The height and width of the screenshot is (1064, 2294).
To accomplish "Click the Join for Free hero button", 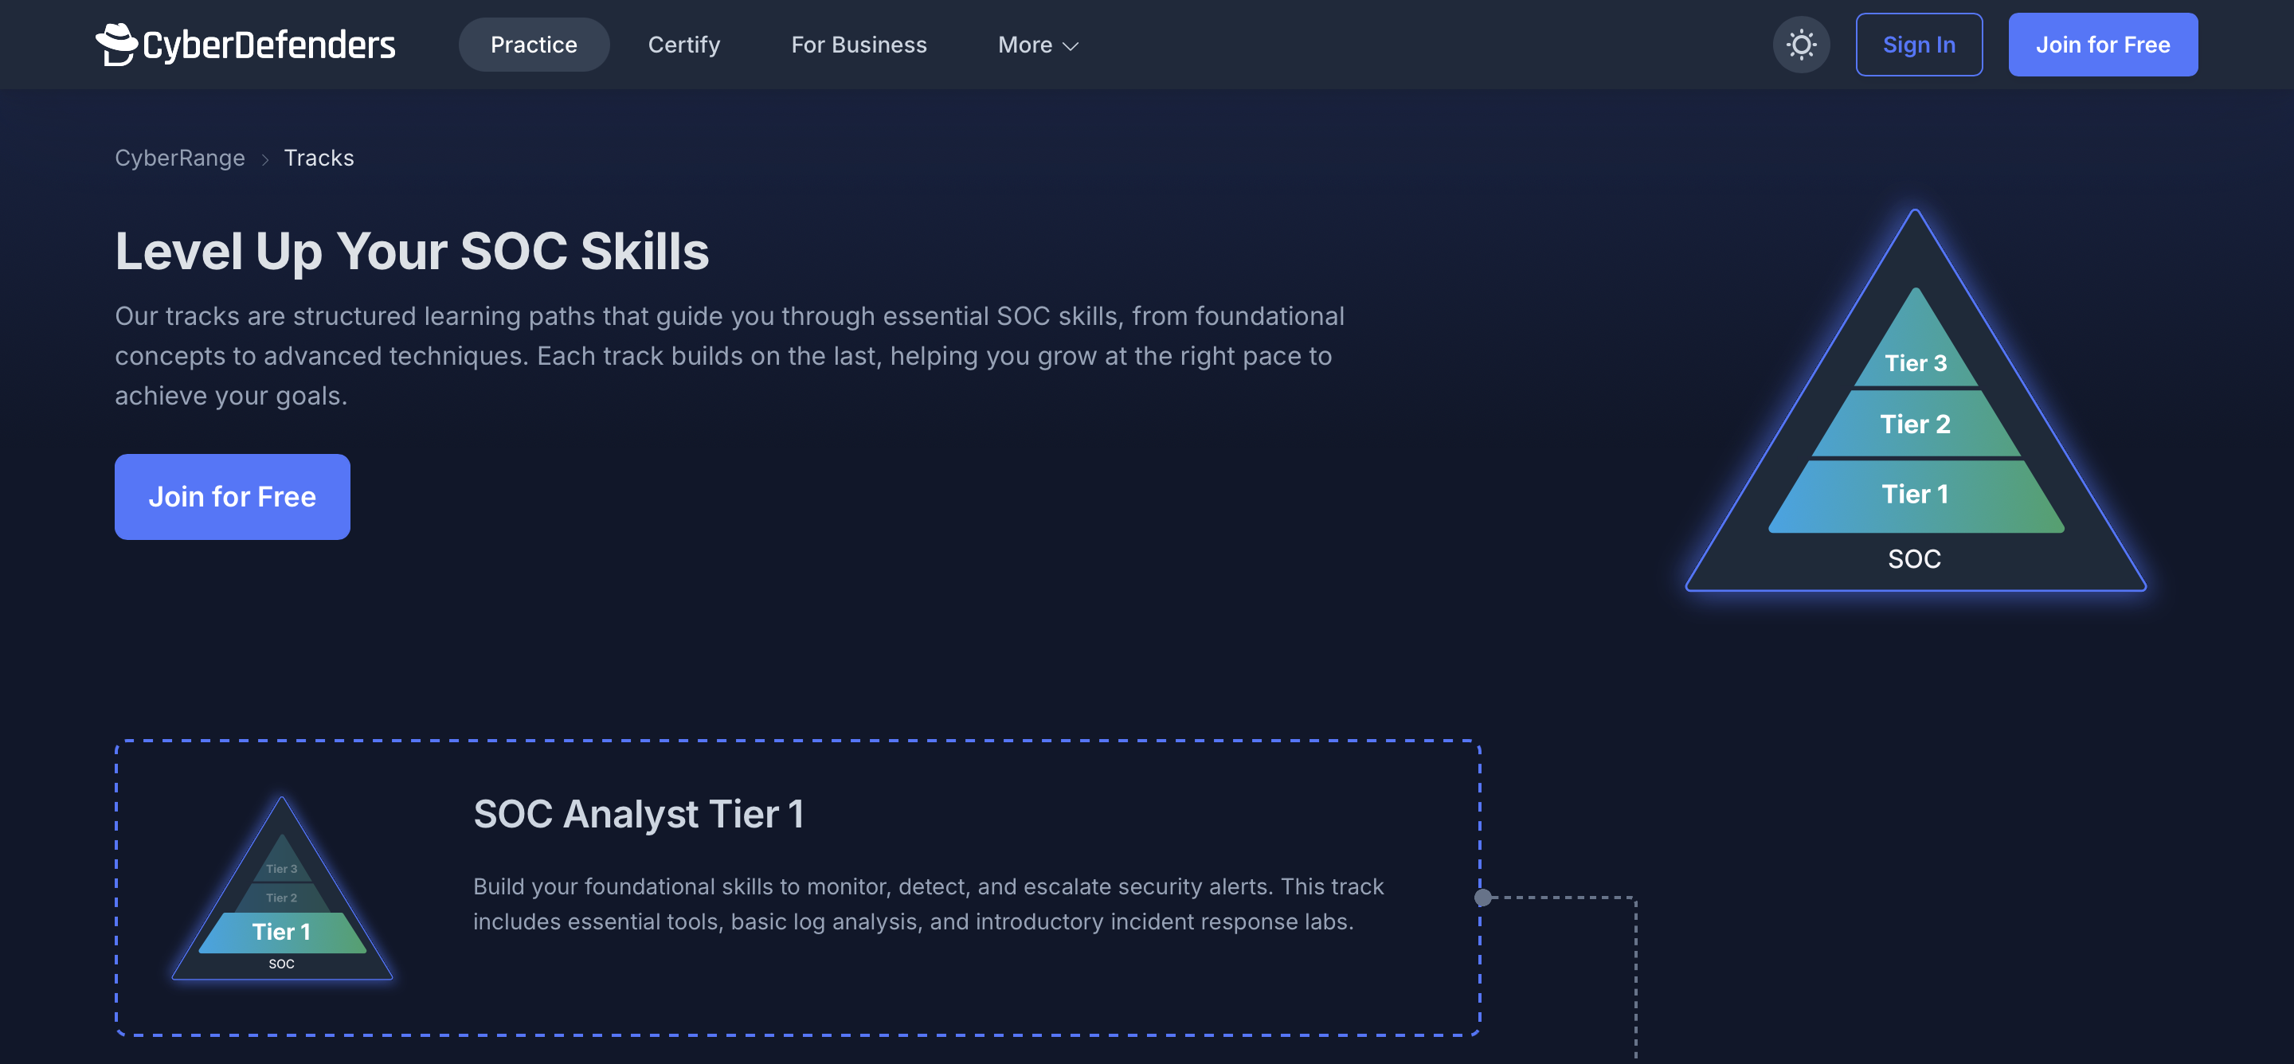I will (233, 497).
